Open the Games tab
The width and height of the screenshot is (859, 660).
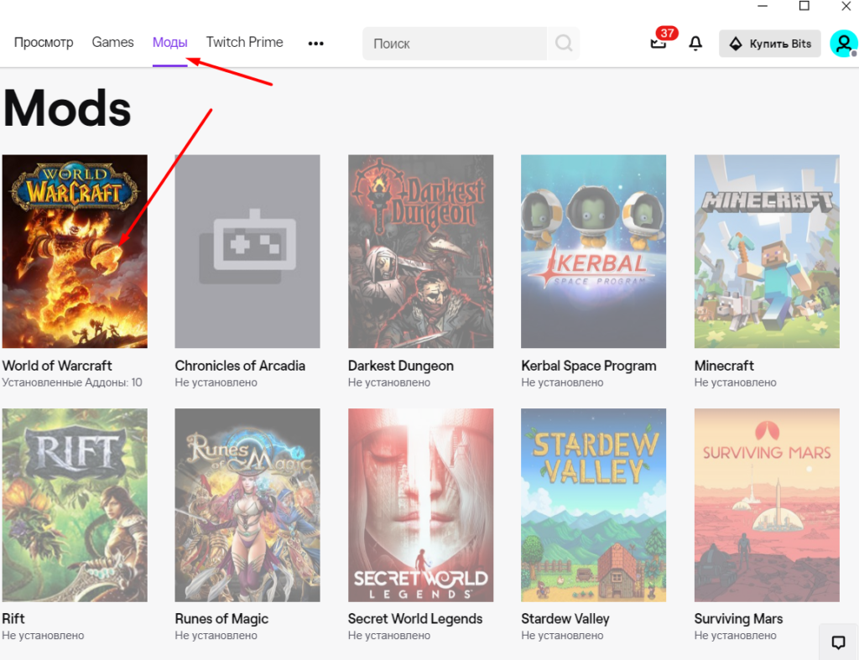point(112,42)
